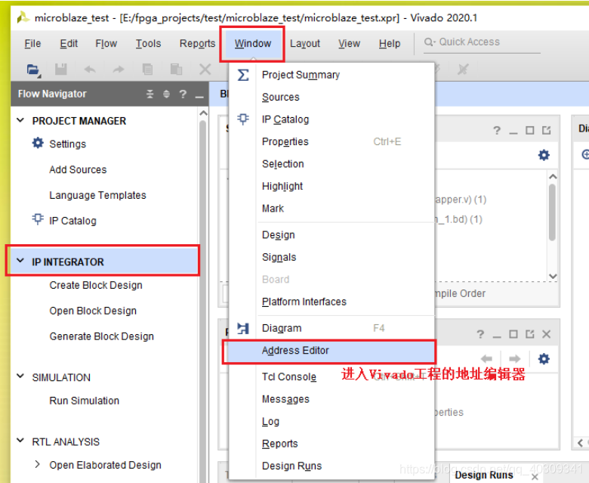Select Mark in Window menu
This screenshot has width=589, height=483.
(332, 209)
